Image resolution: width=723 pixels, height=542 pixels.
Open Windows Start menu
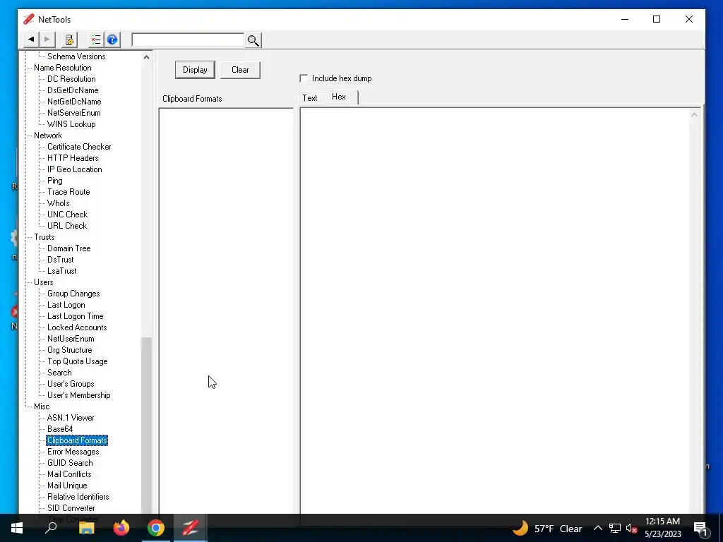(x=17, y=528)
